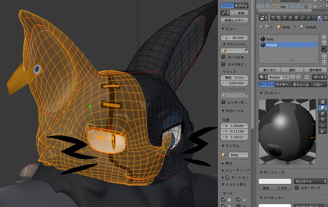Screen dimensions: 328x207
Task: Collapse the メッシュ表示 panel
Action: (223, 185)
